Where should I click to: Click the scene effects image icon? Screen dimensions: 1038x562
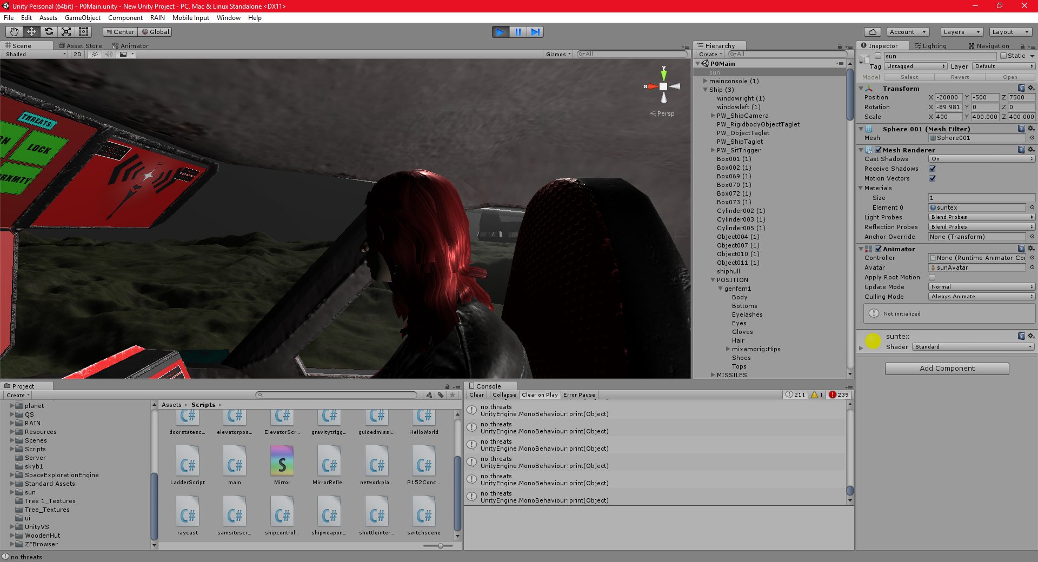click(x=123, y=54)
